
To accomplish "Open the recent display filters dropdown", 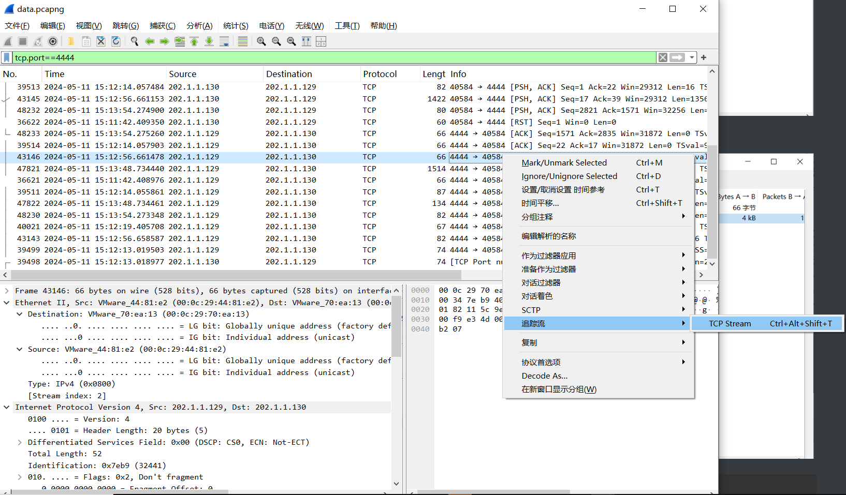I will click(692, 57).
